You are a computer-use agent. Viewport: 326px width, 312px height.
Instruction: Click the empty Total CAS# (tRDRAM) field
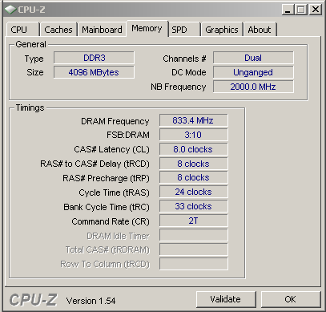coord(193,249)
